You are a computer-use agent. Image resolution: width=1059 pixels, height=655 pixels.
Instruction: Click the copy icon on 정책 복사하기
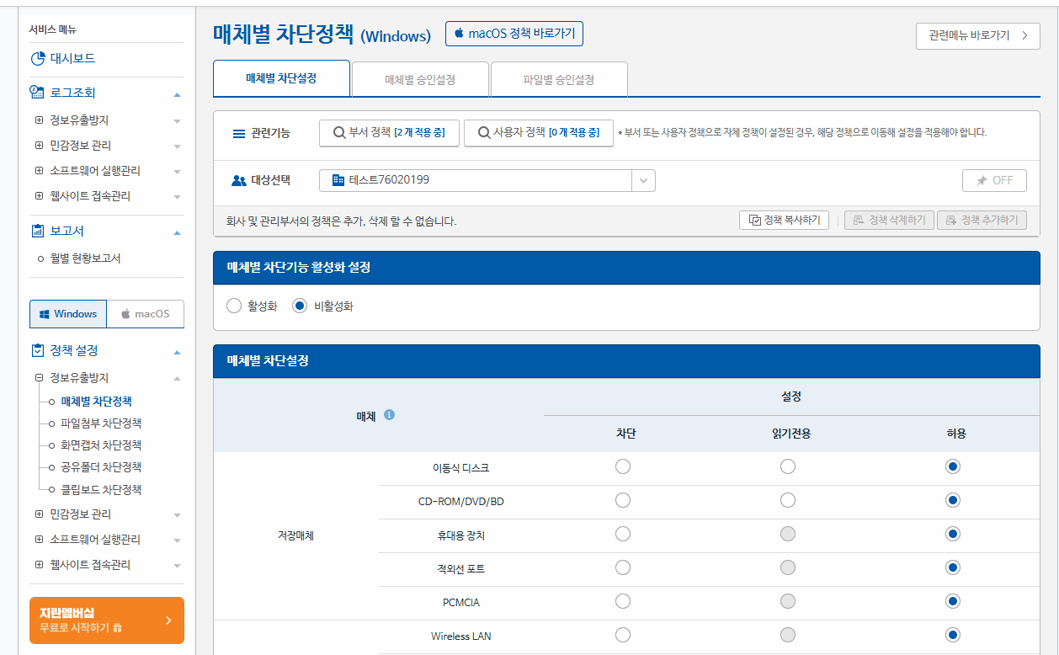tap(753, 220)
